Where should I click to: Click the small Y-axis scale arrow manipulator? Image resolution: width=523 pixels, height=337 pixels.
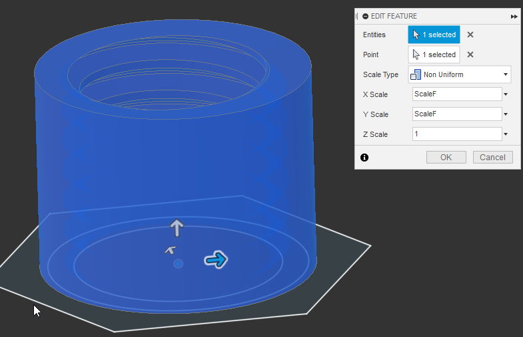(171, 250)
